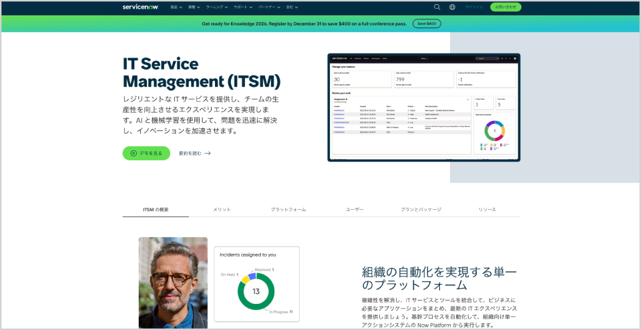The width and height of the screenshot is (641, 330).
Task: Click the ITSM dashboard product screenshot
Action: (424, 108)
